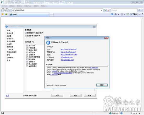The height and width of the screenshot is (115, 144).
Task: Open the recent pages dropdown beside Forward
Action: pyautogui.click(x=10, y=10)
